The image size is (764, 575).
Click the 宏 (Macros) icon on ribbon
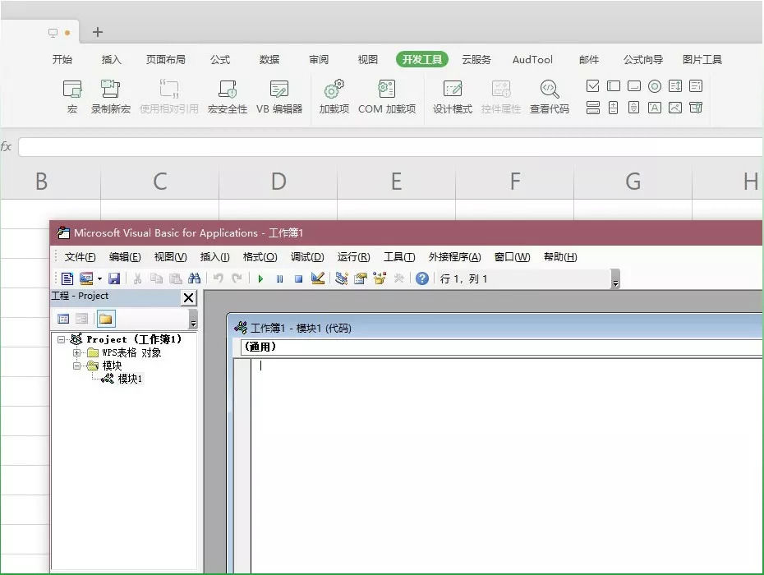tap(72, 90)
